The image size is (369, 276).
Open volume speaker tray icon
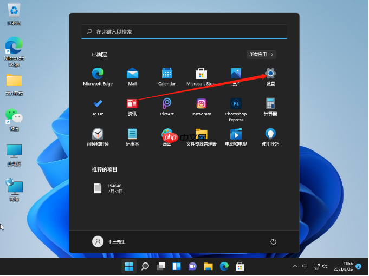point(325,266)
